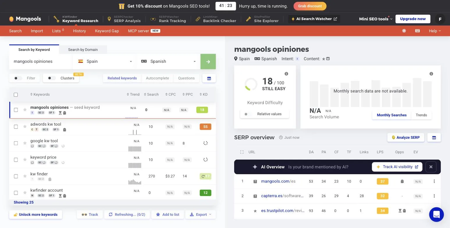This screenshot has width=450, height=228.
Task: Click Unlock more keywords button
Action: coord(35,215)
